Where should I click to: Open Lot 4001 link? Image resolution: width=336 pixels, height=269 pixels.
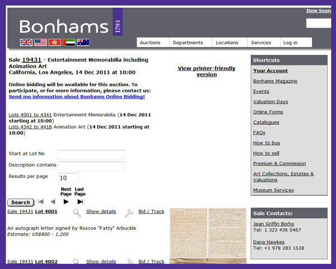[x=46, y=211]
